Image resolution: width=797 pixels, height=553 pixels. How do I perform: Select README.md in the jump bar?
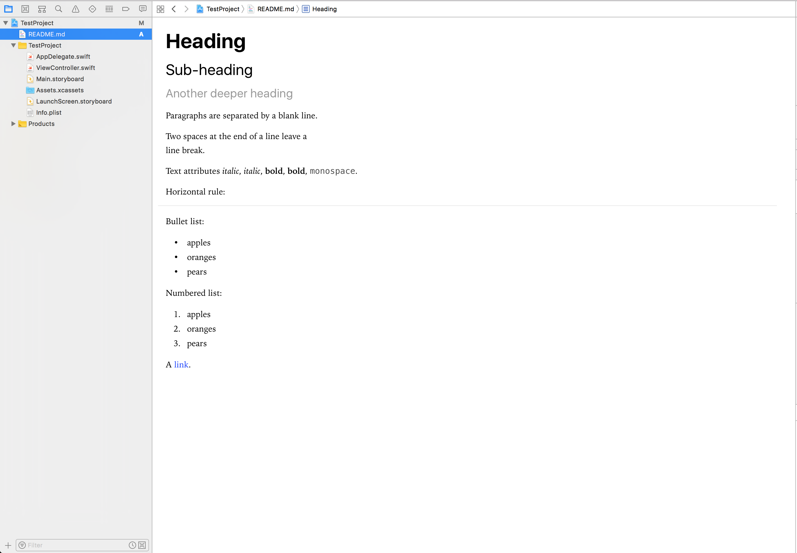tap(275, 9)
